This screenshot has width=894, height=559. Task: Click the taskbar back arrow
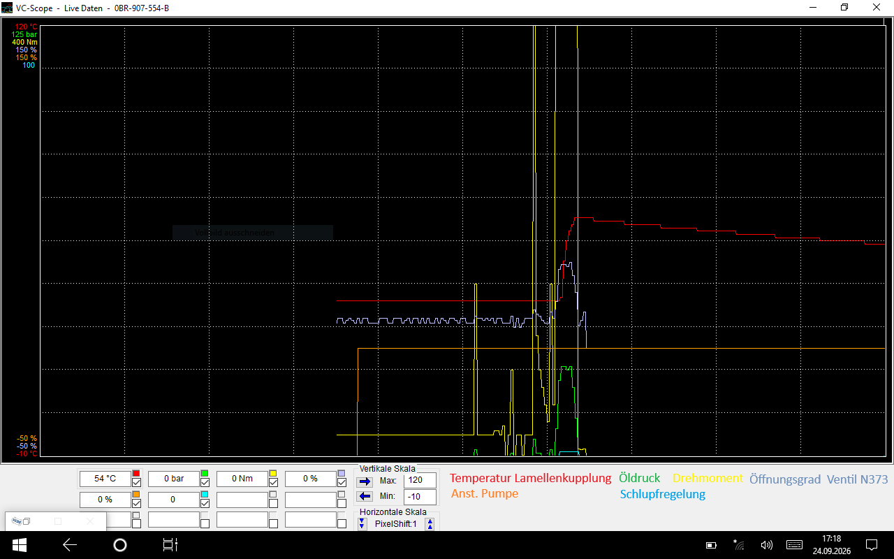tap(70, 545)
